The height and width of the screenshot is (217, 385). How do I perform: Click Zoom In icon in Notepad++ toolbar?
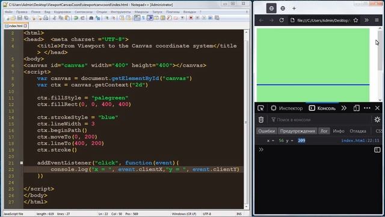[107, 18]
